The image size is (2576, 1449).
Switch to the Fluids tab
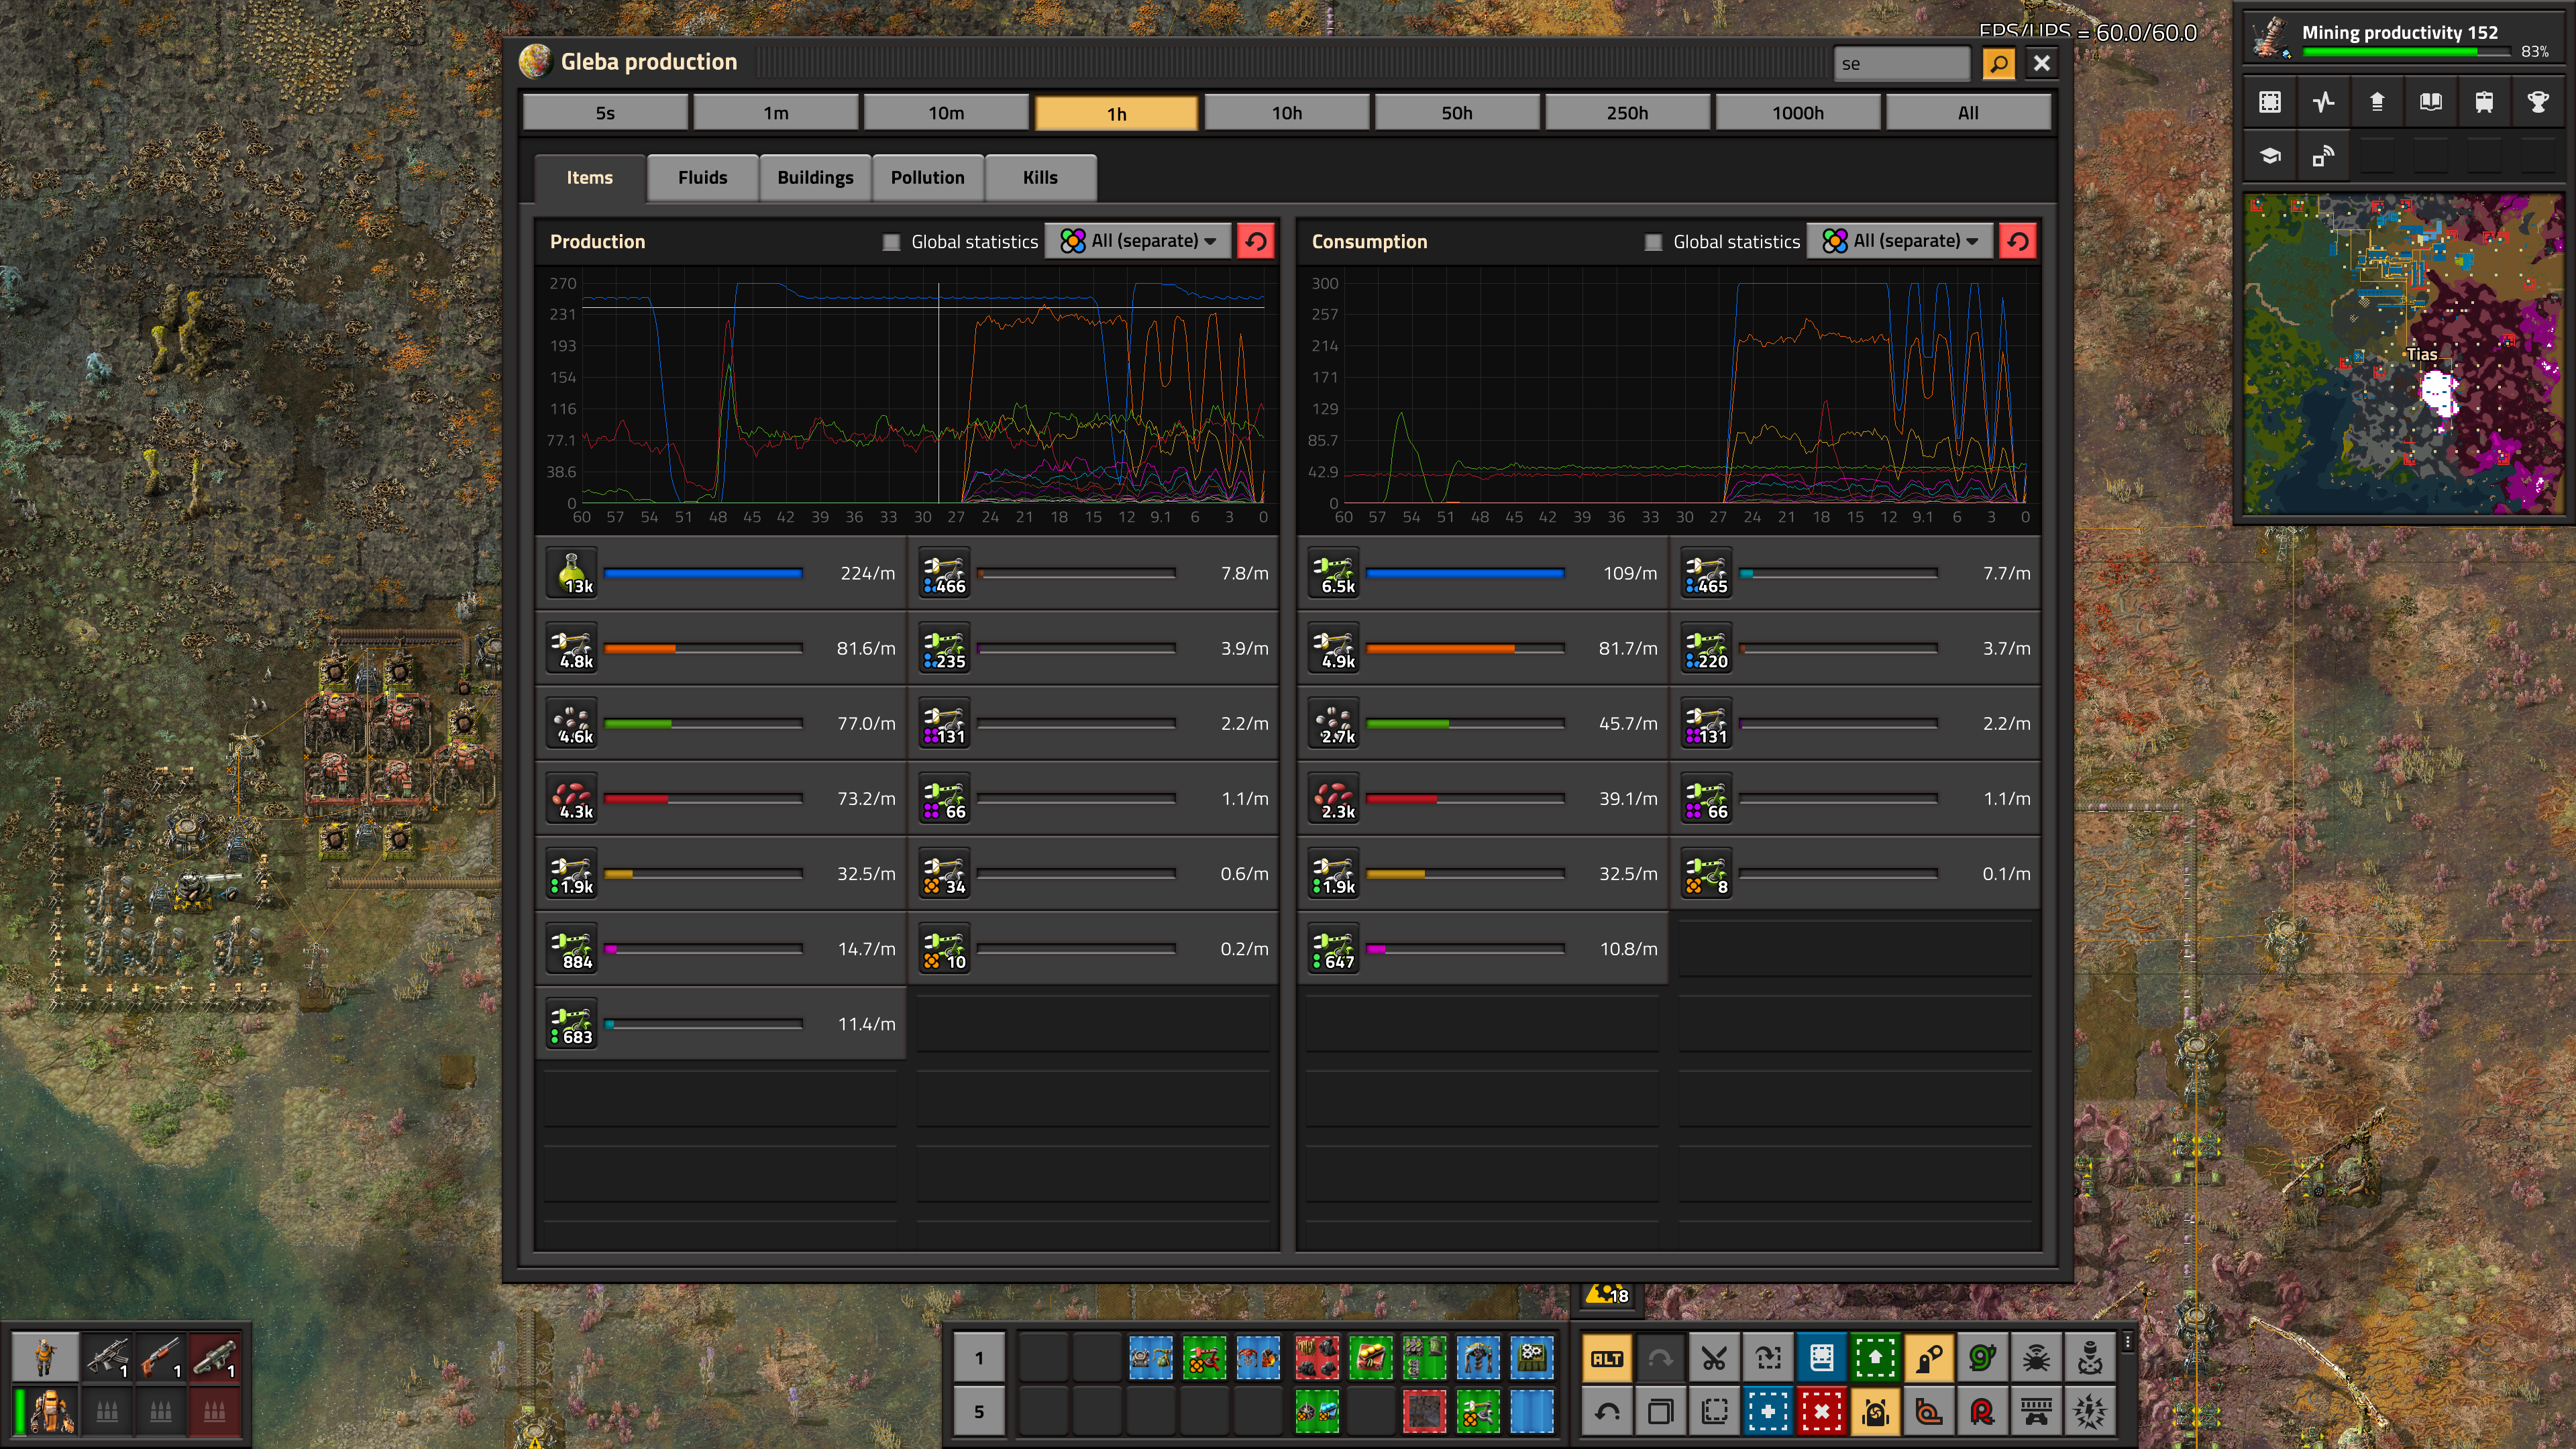tap(702, 177)
